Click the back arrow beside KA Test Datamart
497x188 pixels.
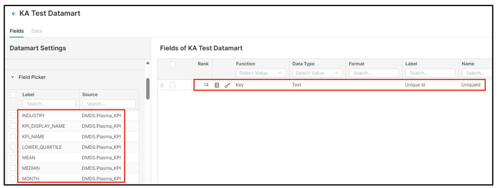pyautogui.click(x=14, y=14)
